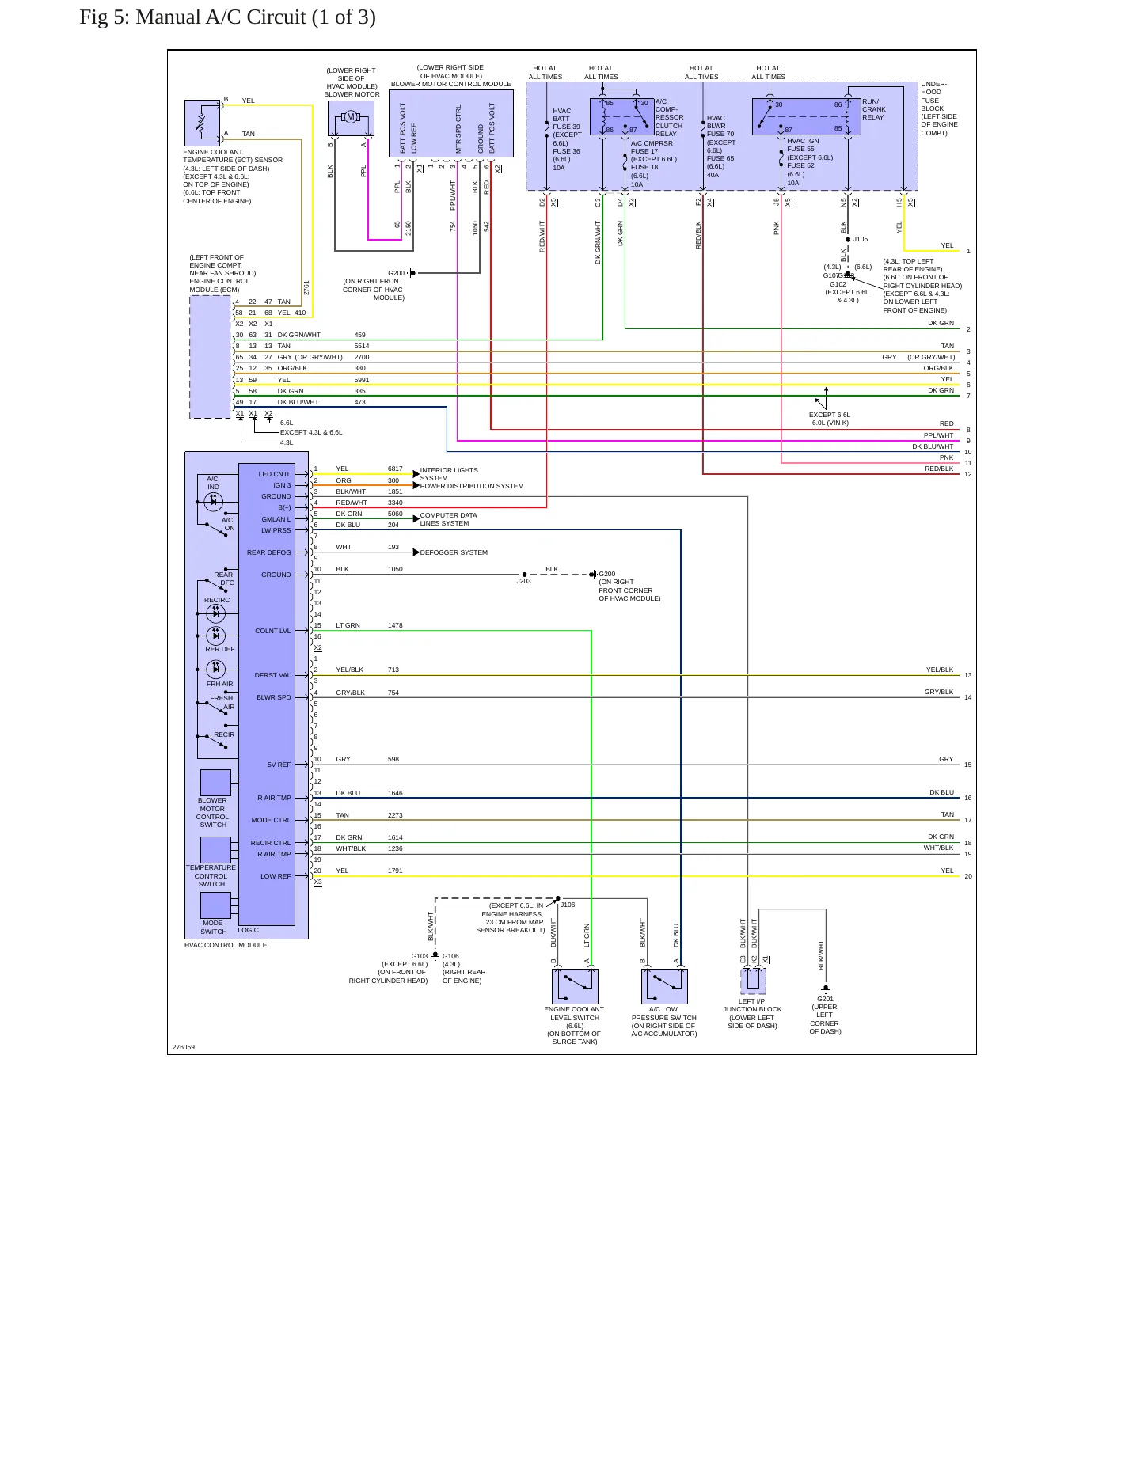Click the J105 splice dot
The width and height of the screenshot is (1144, 1480).
(x=848, y=239)
